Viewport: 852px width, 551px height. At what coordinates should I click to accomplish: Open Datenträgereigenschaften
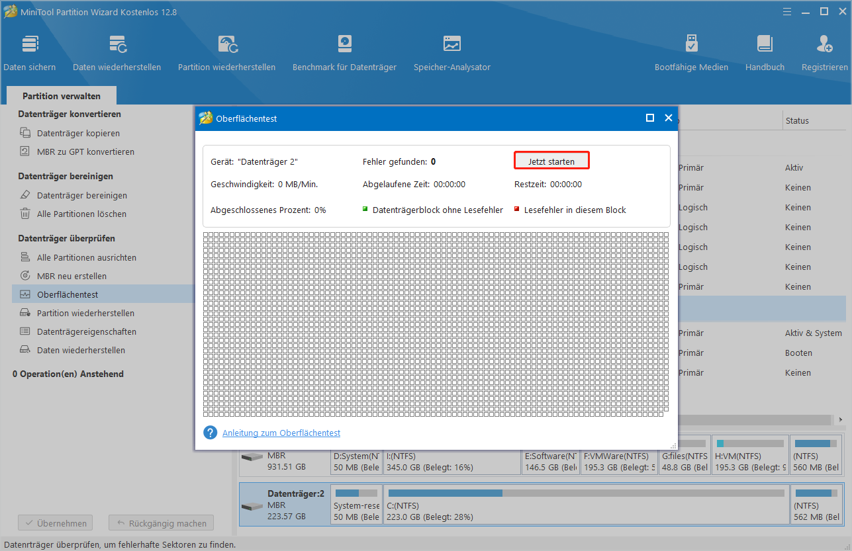tap(87, 331)
